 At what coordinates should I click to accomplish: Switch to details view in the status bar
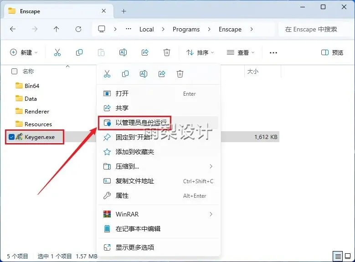click(x=338, y=257)
